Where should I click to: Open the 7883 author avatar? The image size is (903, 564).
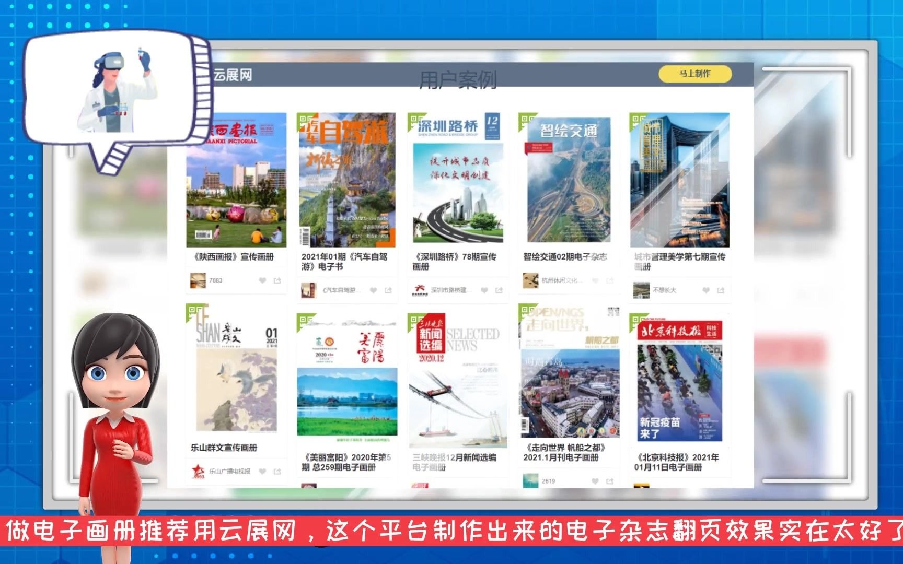(x=198, y=280)
